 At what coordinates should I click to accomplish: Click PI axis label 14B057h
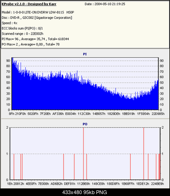pos(99,114)
